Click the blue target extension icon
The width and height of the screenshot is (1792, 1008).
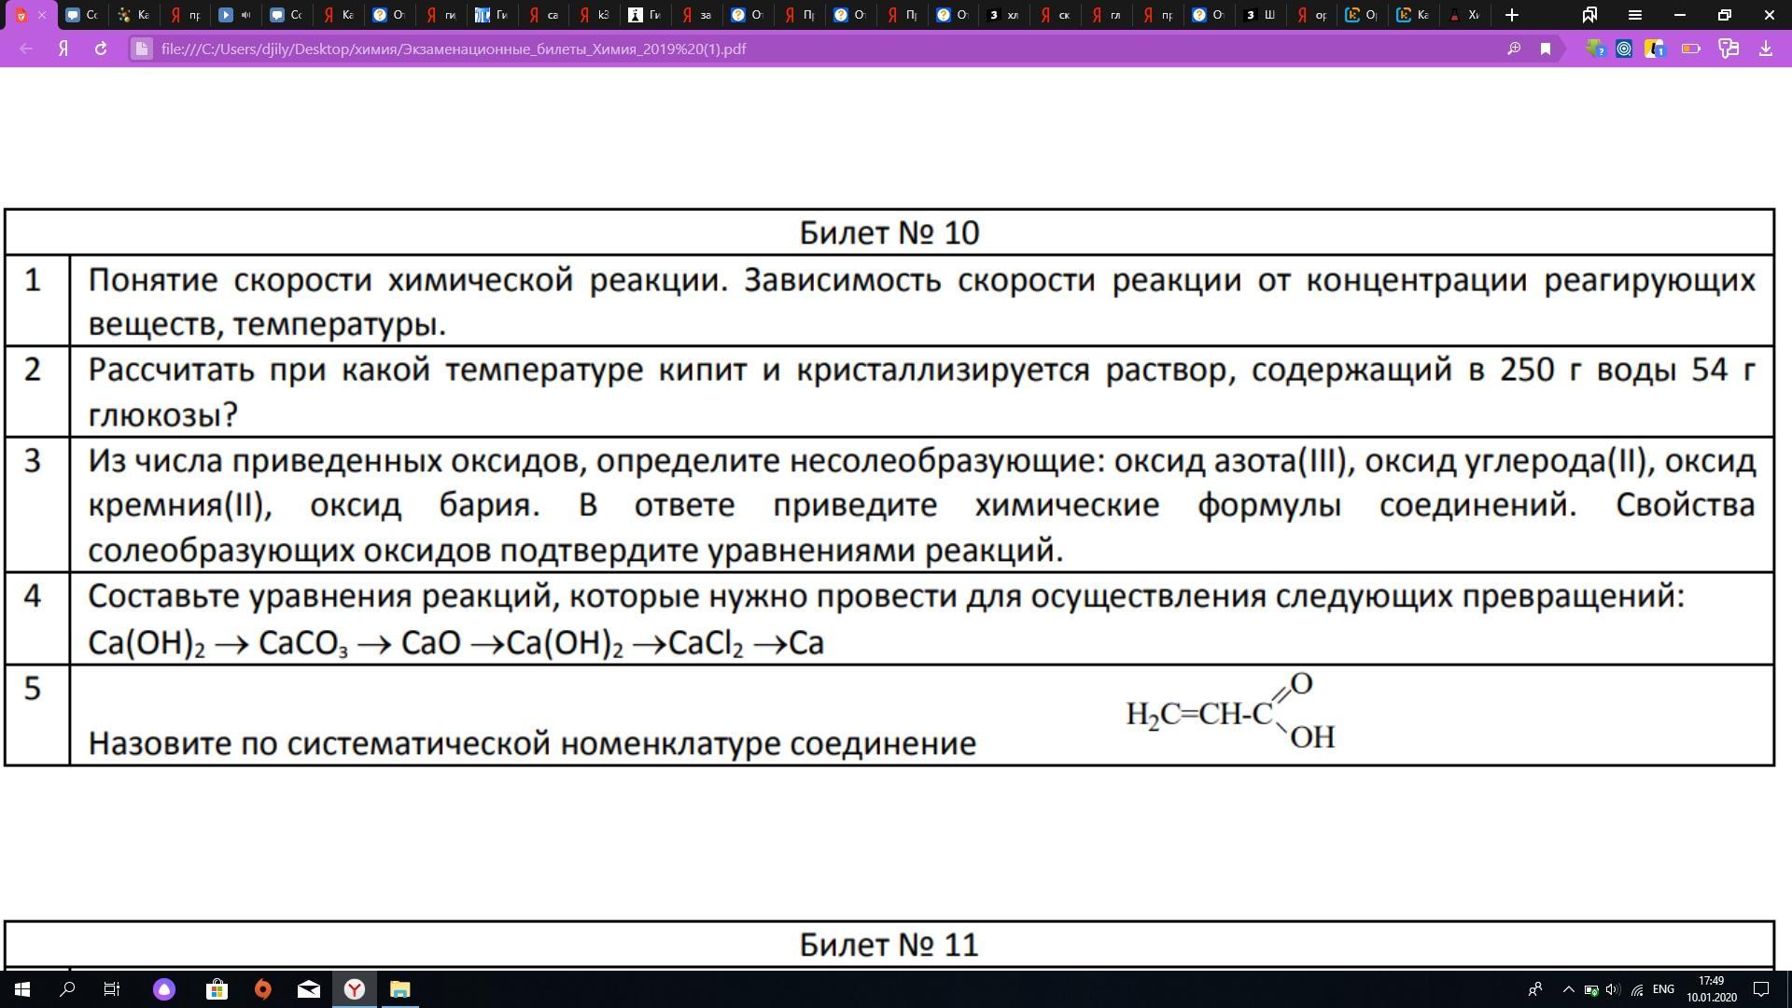(x=1624, y=49)
